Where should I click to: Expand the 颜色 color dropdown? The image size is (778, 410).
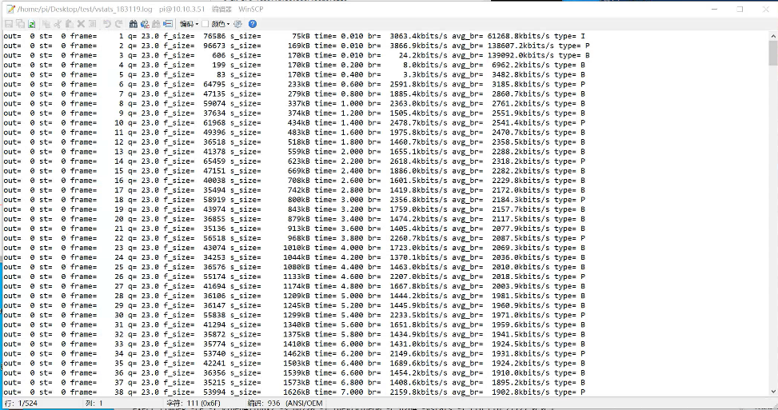[x=221, y=24]
